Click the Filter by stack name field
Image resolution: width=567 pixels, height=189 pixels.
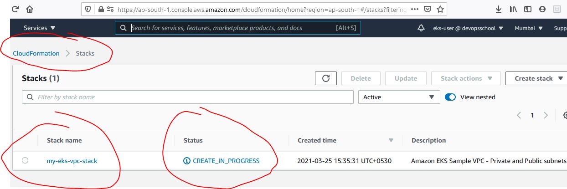pos(191,97)
